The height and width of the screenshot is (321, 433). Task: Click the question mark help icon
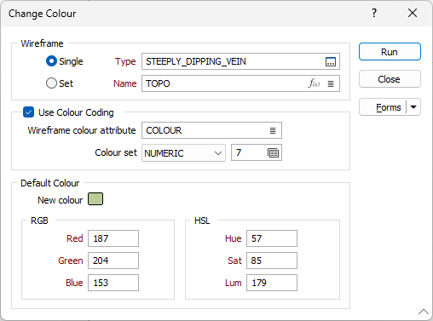[x=374, y=13]
